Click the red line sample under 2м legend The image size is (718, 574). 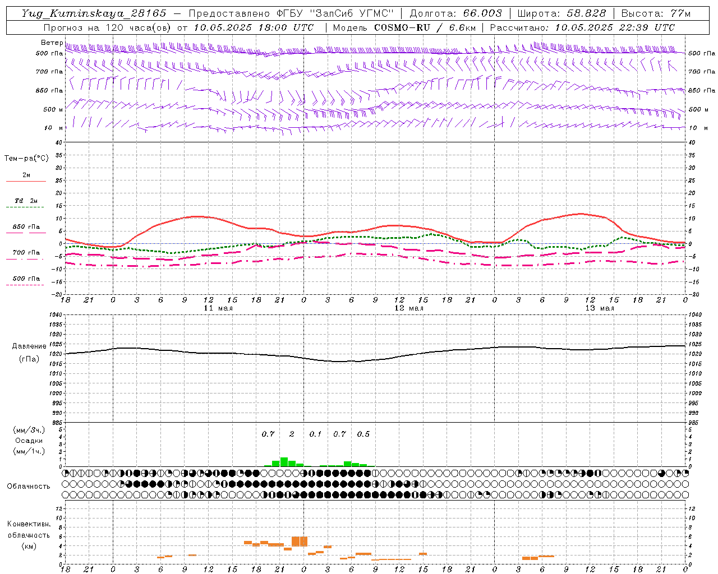26,181
